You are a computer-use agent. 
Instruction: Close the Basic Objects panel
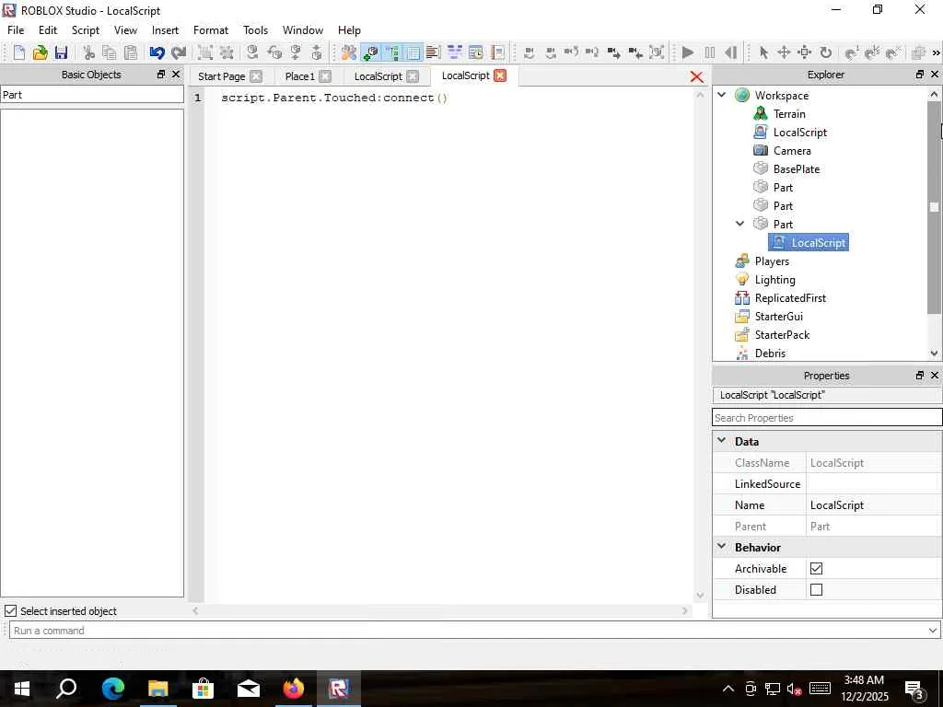tap(176, 74)
